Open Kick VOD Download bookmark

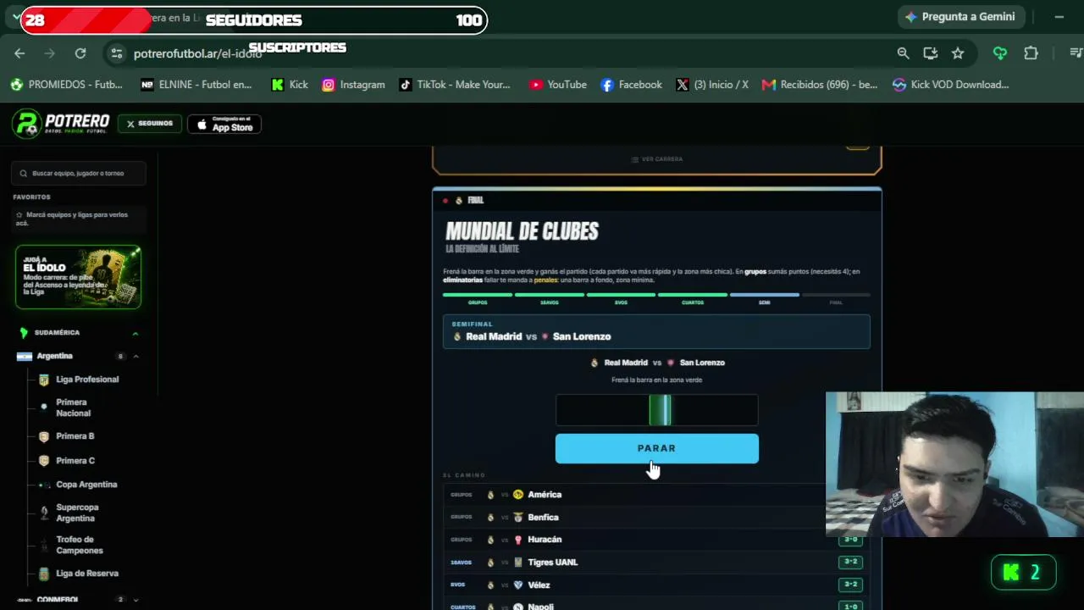click(951, 85)
